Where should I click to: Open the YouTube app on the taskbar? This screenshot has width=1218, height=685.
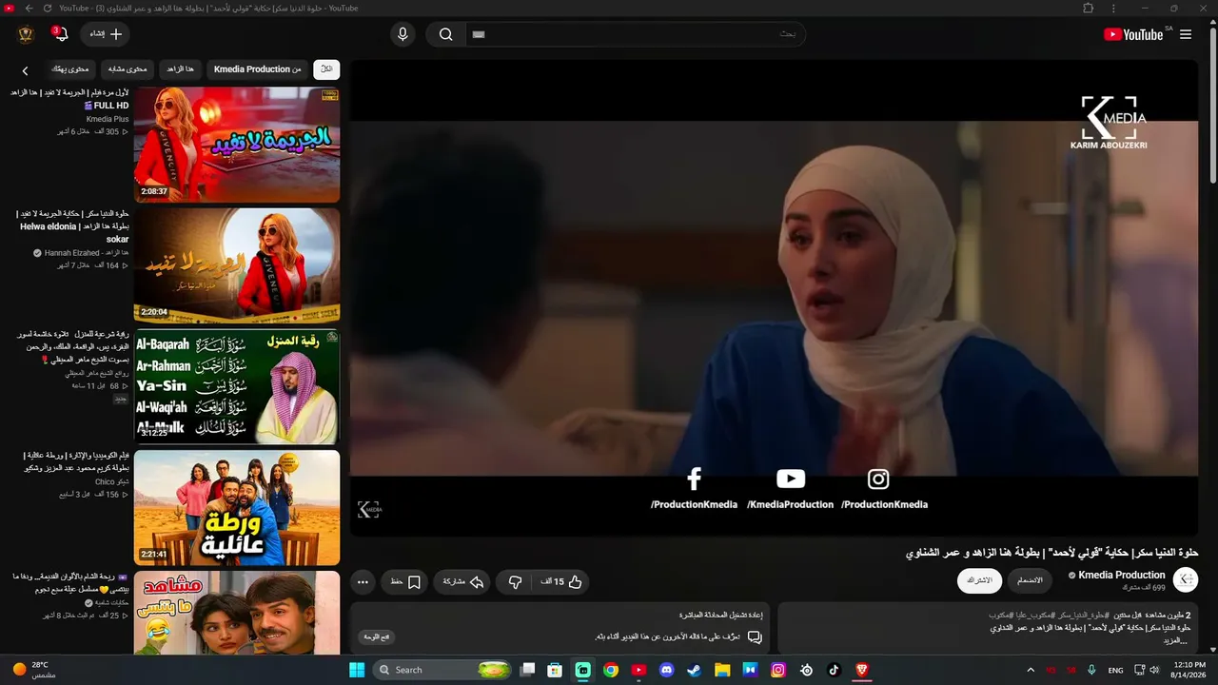click(638, 670)
